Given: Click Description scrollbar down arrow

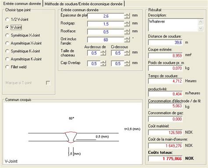Looking at the screenshot, I should click(201, 28).
